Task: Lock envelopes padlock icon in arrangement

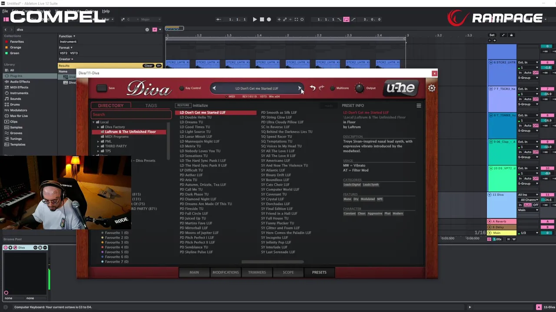Action: (x=511, y=35)
